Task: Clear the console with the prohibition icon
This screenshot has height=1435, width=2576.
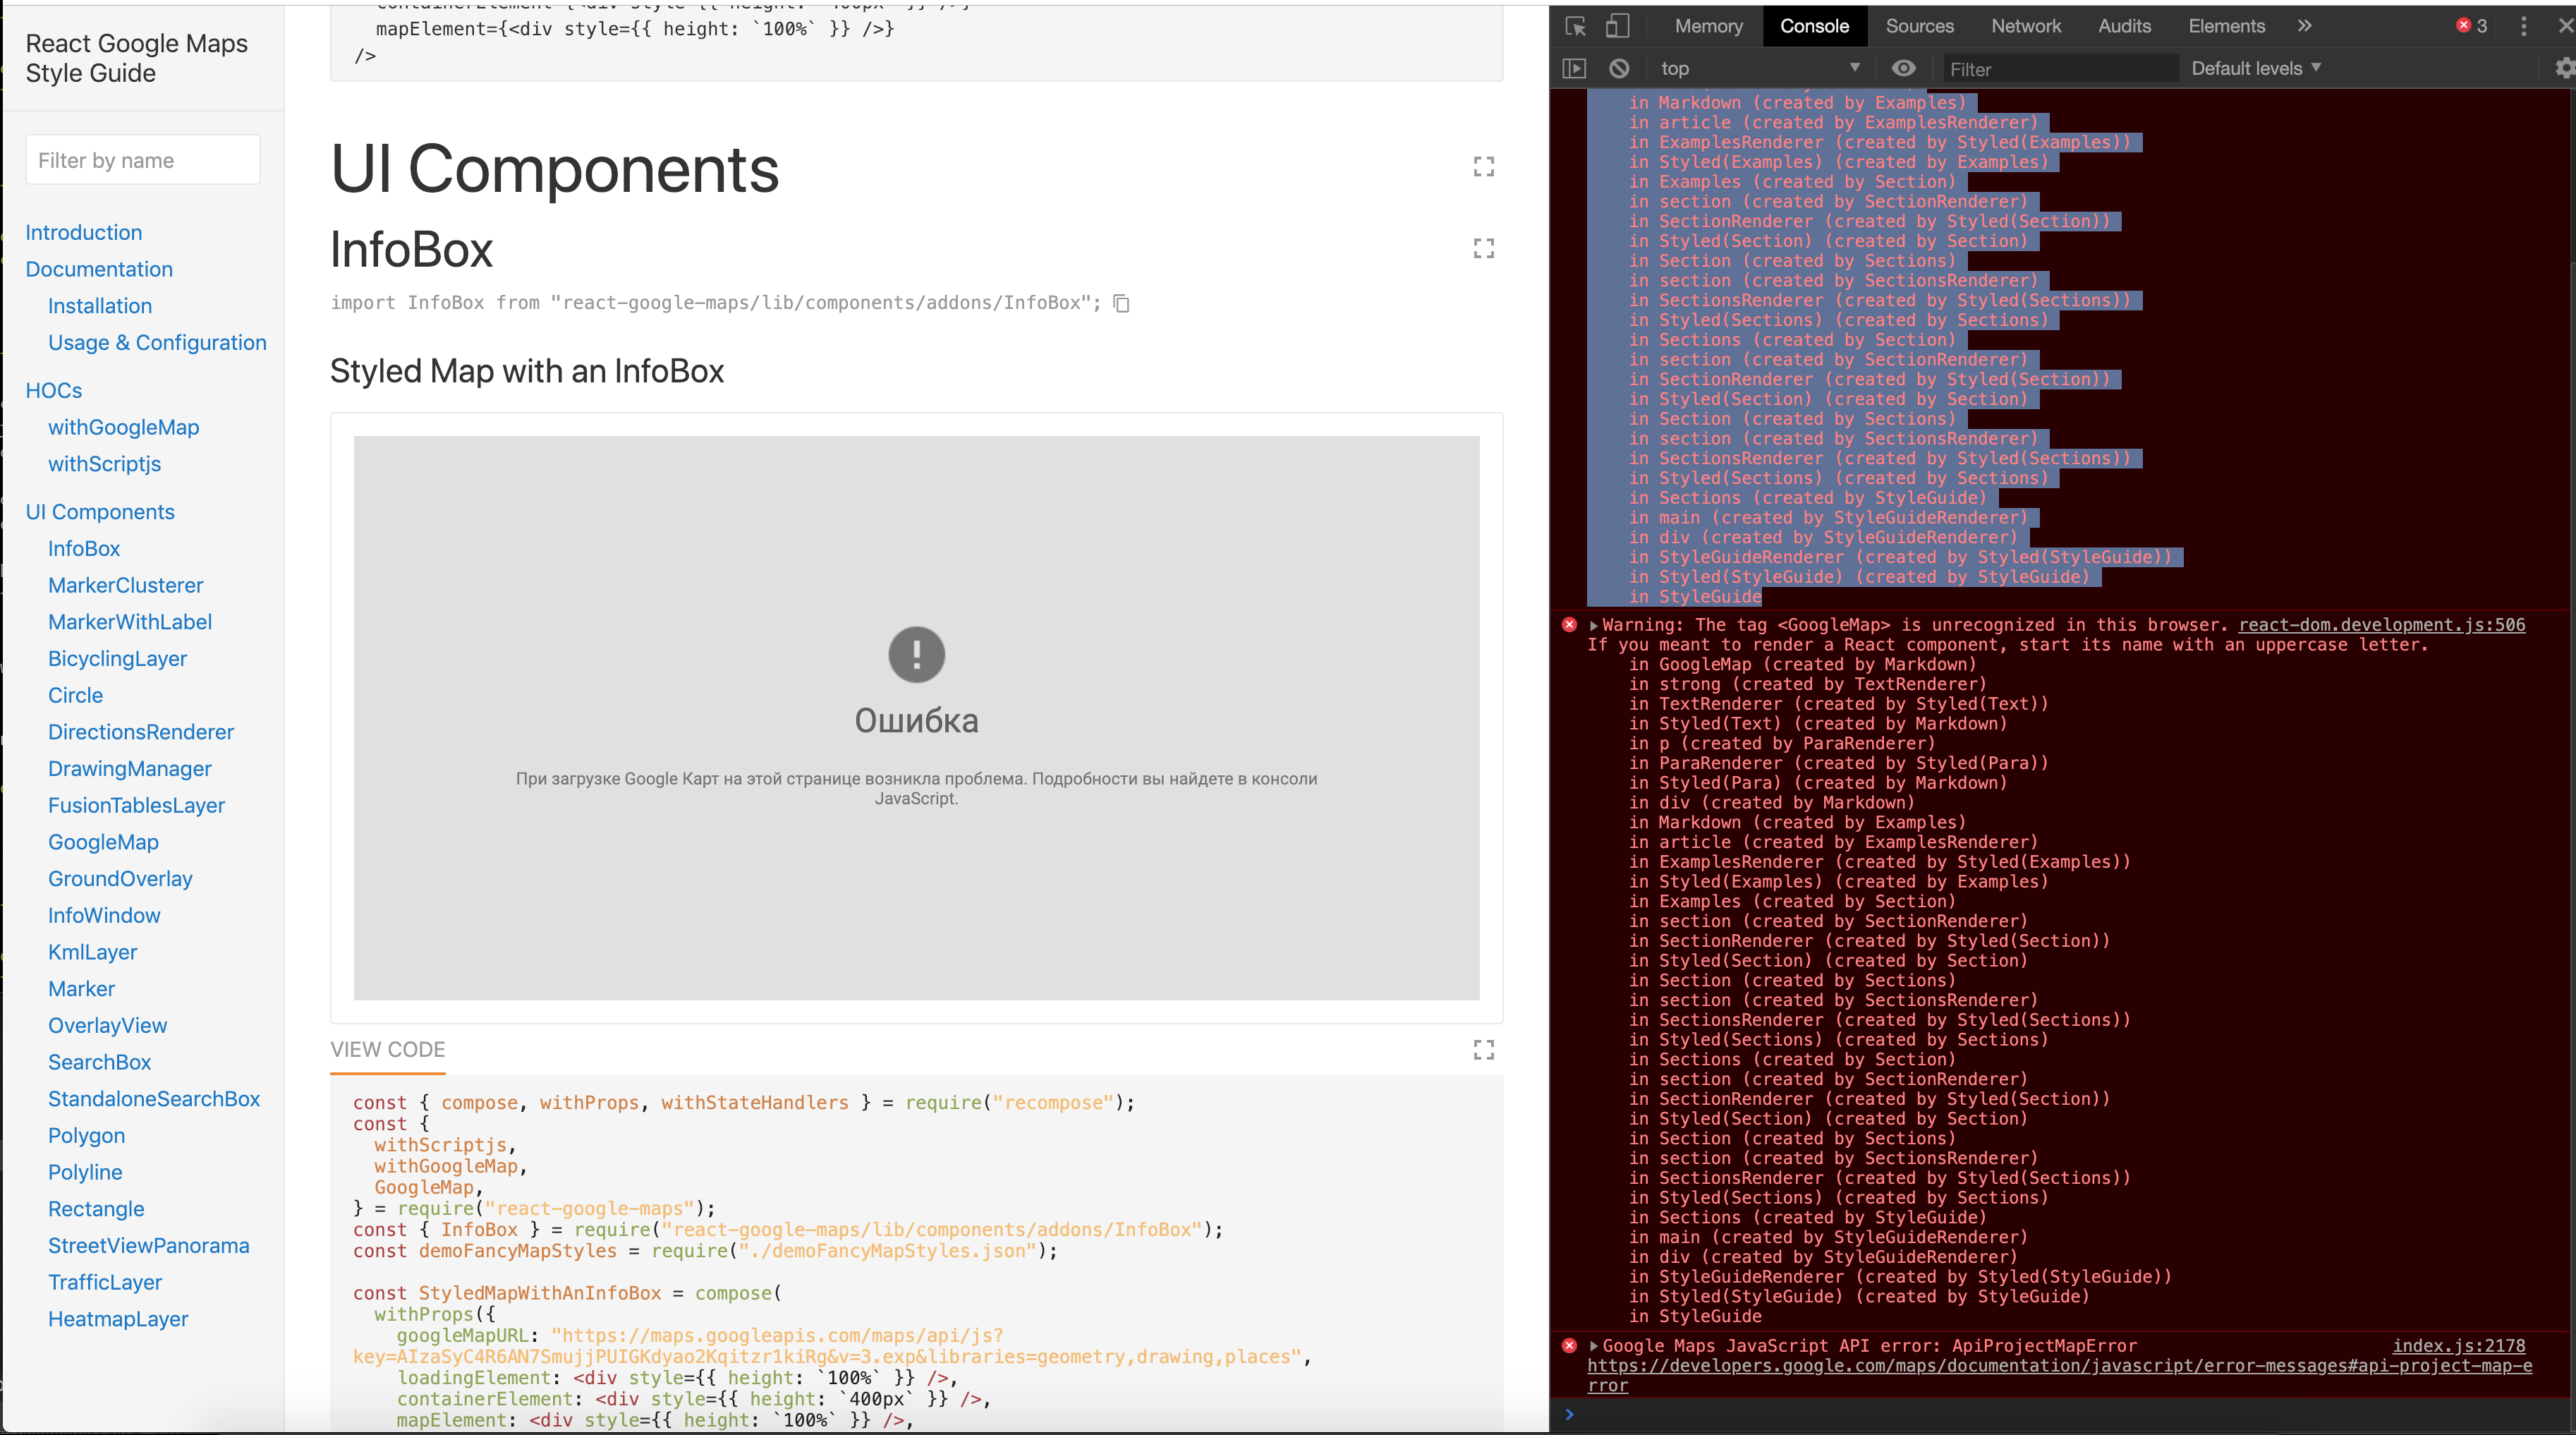Action: click(1620, 68)
